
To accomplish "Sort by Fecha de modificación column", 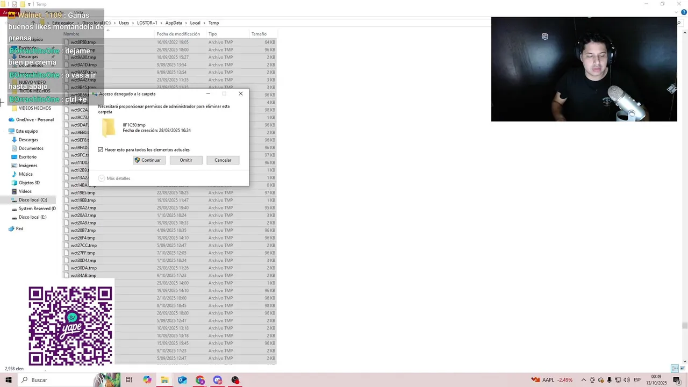I will tap(178, 34).
